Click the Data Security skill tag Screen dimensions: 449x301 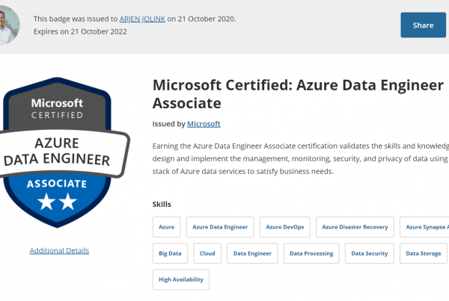click(x=370, y=253)
